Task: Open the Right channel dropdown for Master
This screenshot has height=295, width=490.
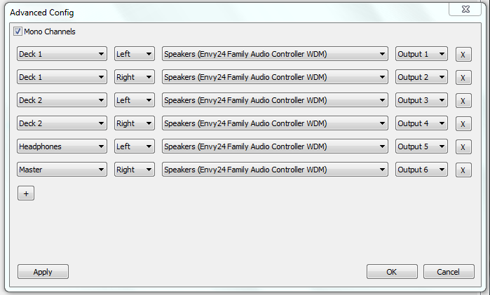Action: (x=135, y=170)
